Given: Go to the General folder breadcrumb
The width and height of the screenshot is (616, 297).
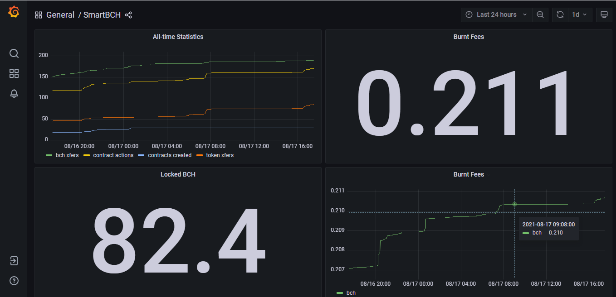Looking at the screenshot, I should click(60, 15).
